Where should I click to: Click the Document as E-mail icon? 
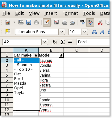click(x=36, y=22)
